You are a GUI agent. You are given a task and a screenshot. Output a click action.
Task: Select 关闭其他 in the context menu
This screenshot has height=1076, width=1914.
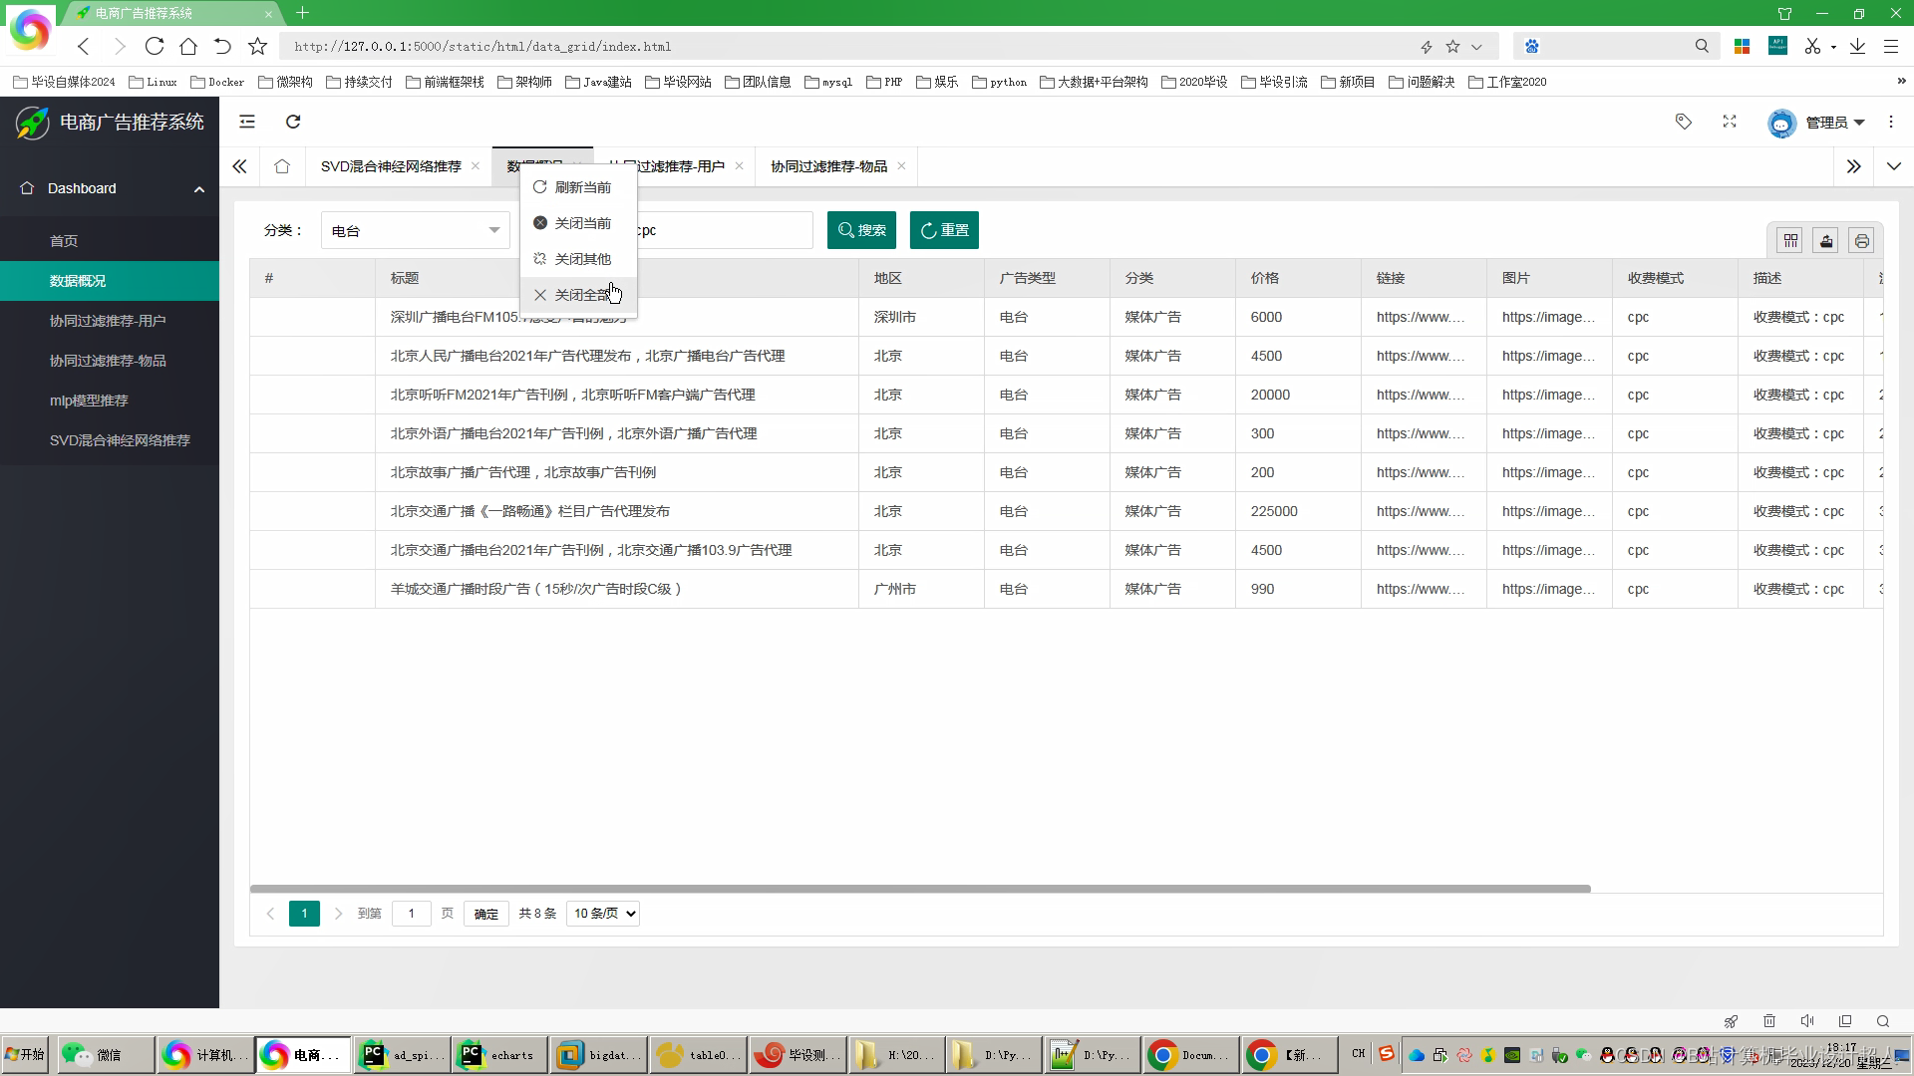click(x=582, y=259)
